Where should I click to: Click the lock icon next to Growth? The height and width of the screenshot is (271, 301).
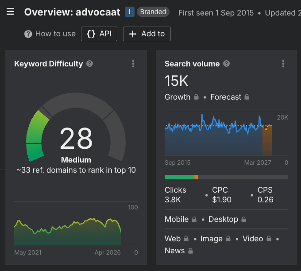coord(196,97)
